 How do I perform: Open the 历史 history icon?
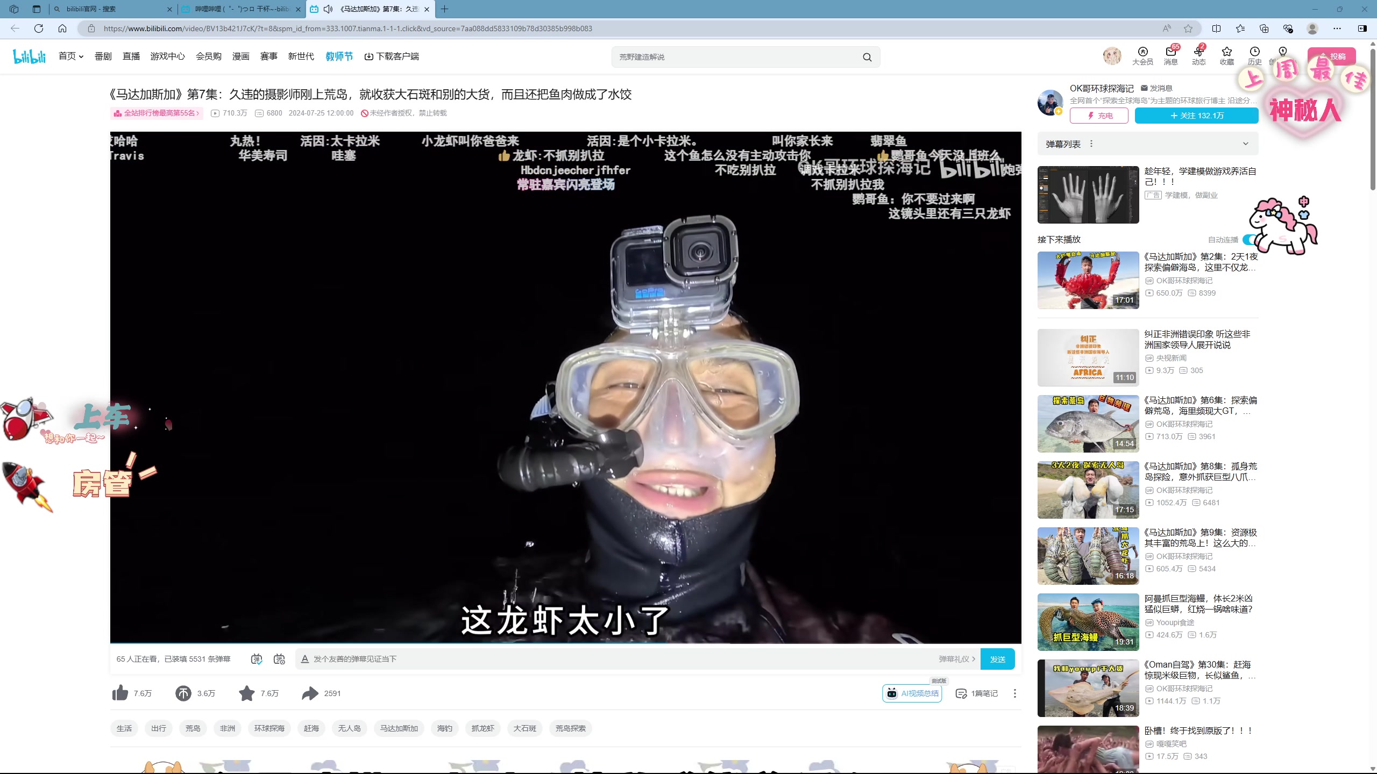(x=1254, y=56)
